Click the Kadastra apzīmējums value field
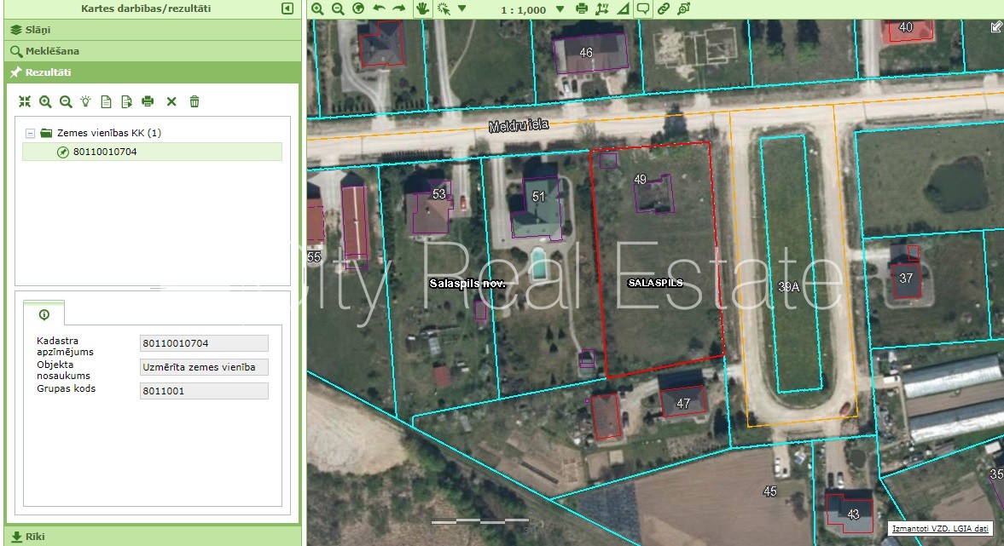The image size is (1004, 546). point(204,343)
